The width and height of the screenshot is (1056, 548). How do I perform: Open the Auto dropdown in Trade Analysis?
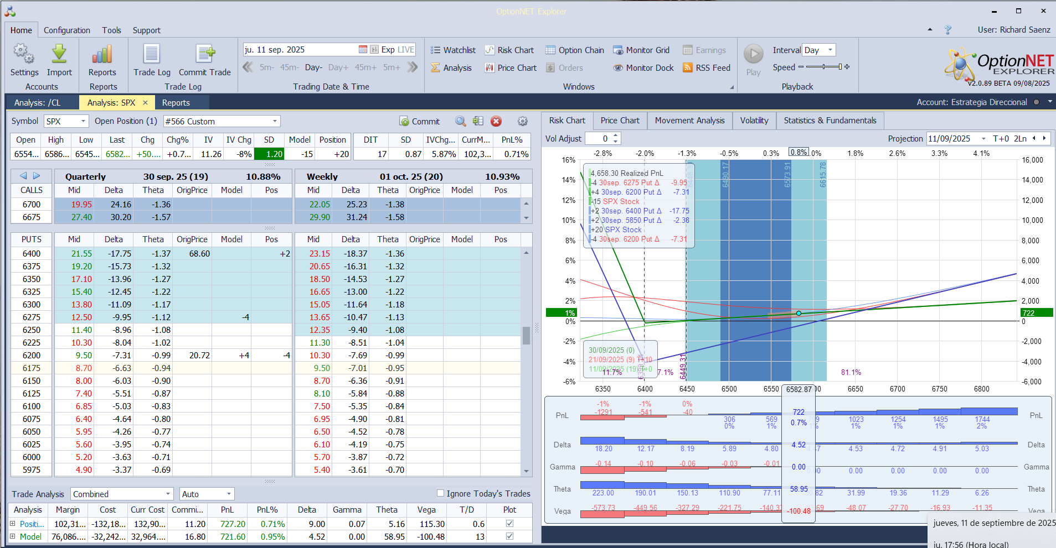(x=228, y=494)
